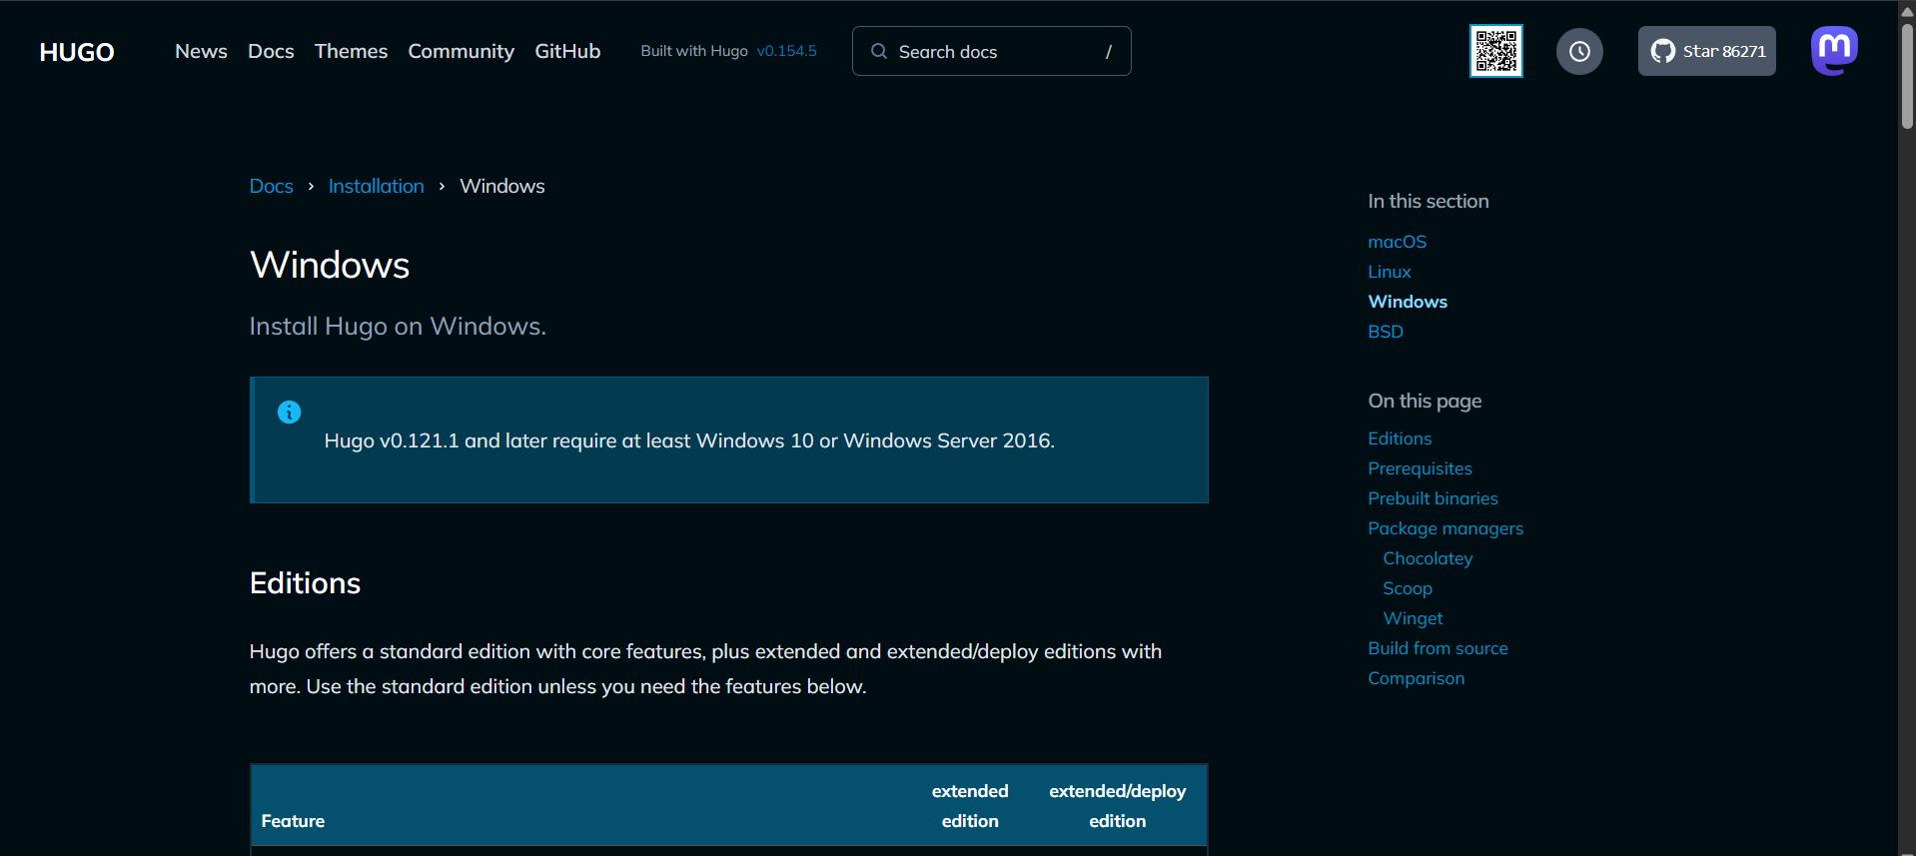Screen dimensions: 1916x856
Task: Open the BSD section link
Action: point(1385,332)
